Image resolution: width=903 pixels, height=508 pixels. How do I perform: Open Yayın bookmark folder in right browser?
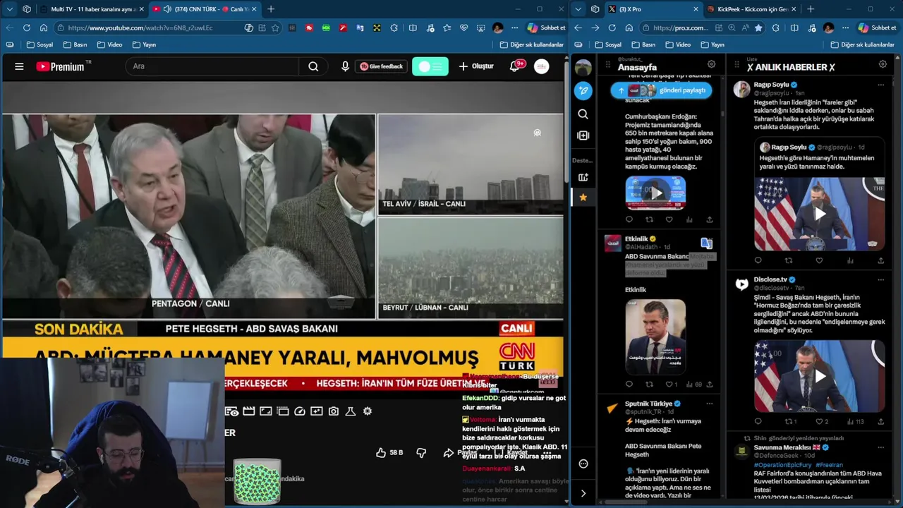(x=713, y=44)
